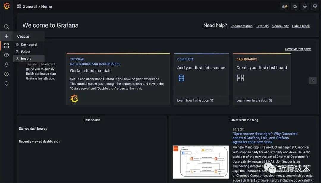This screenshot has width=321, height=183.
Task: Click the Welcome to Grafana heading
Action: 51,25
